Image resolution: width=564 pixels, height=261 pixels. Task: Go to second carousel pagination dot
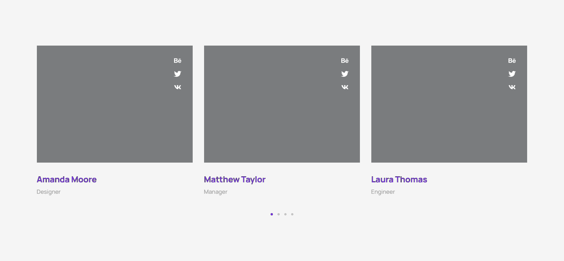click(279, 214)
